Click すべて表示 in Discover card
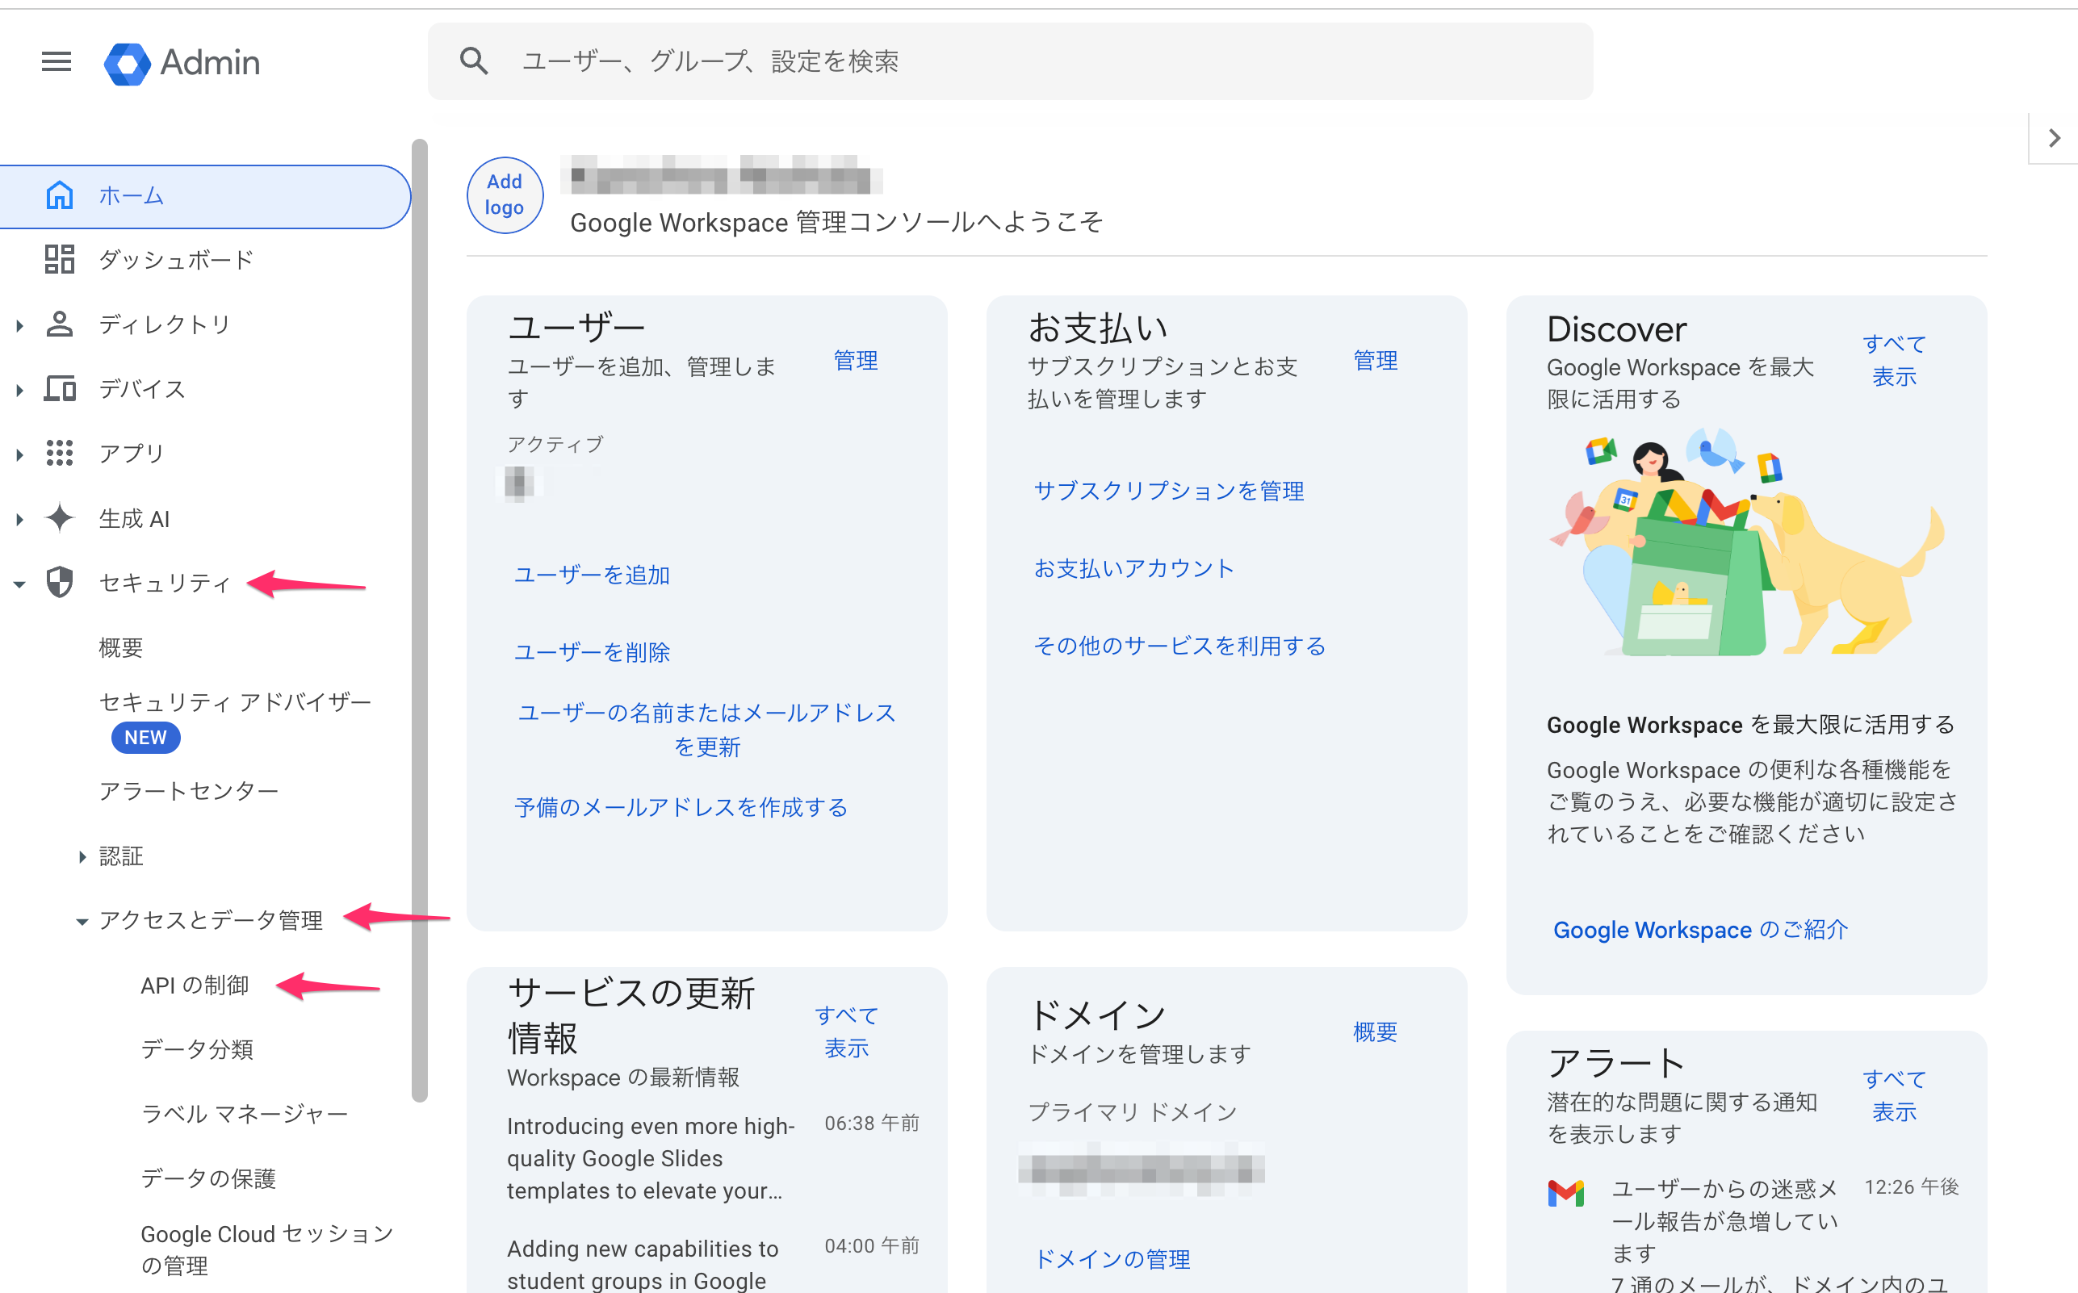The height and width of the screenshot is (1293, 2078). pos(1894,360)
